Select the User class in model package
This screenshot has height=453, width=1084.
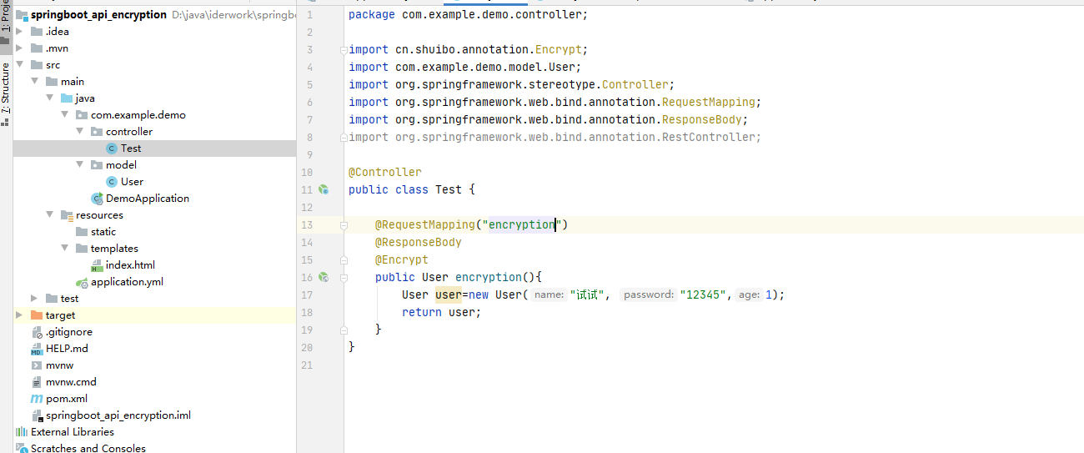coord(132,182)
